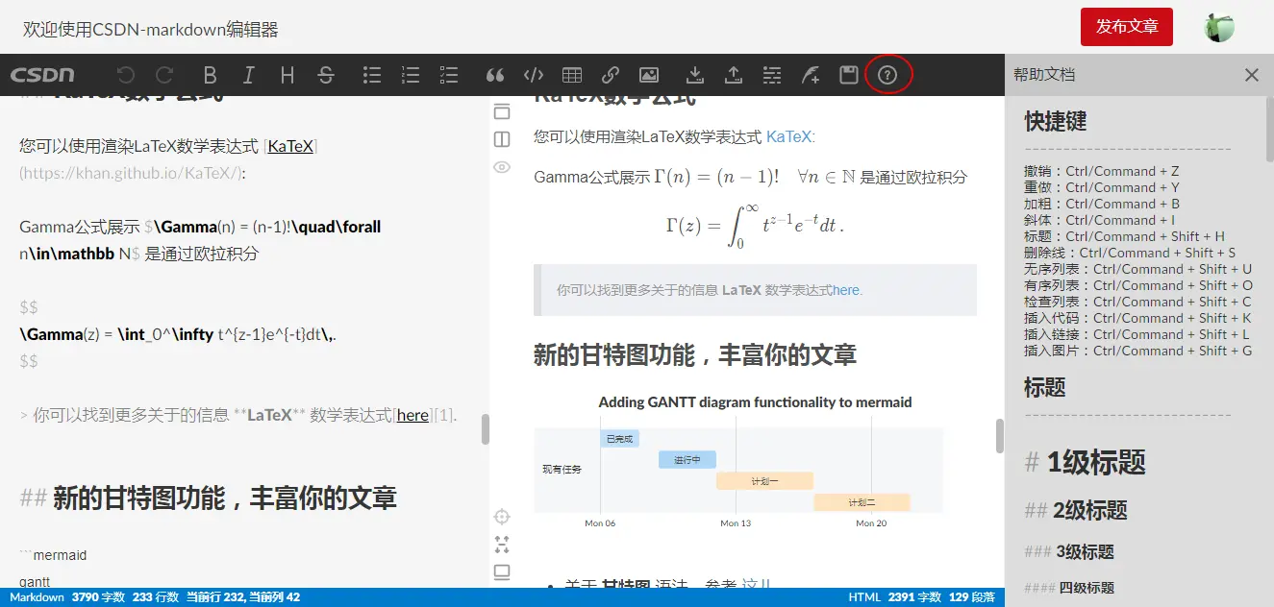Click the 2391 字数 HTML count
This screenshot has height=607, width=1274.
click(x=914, y=597)
